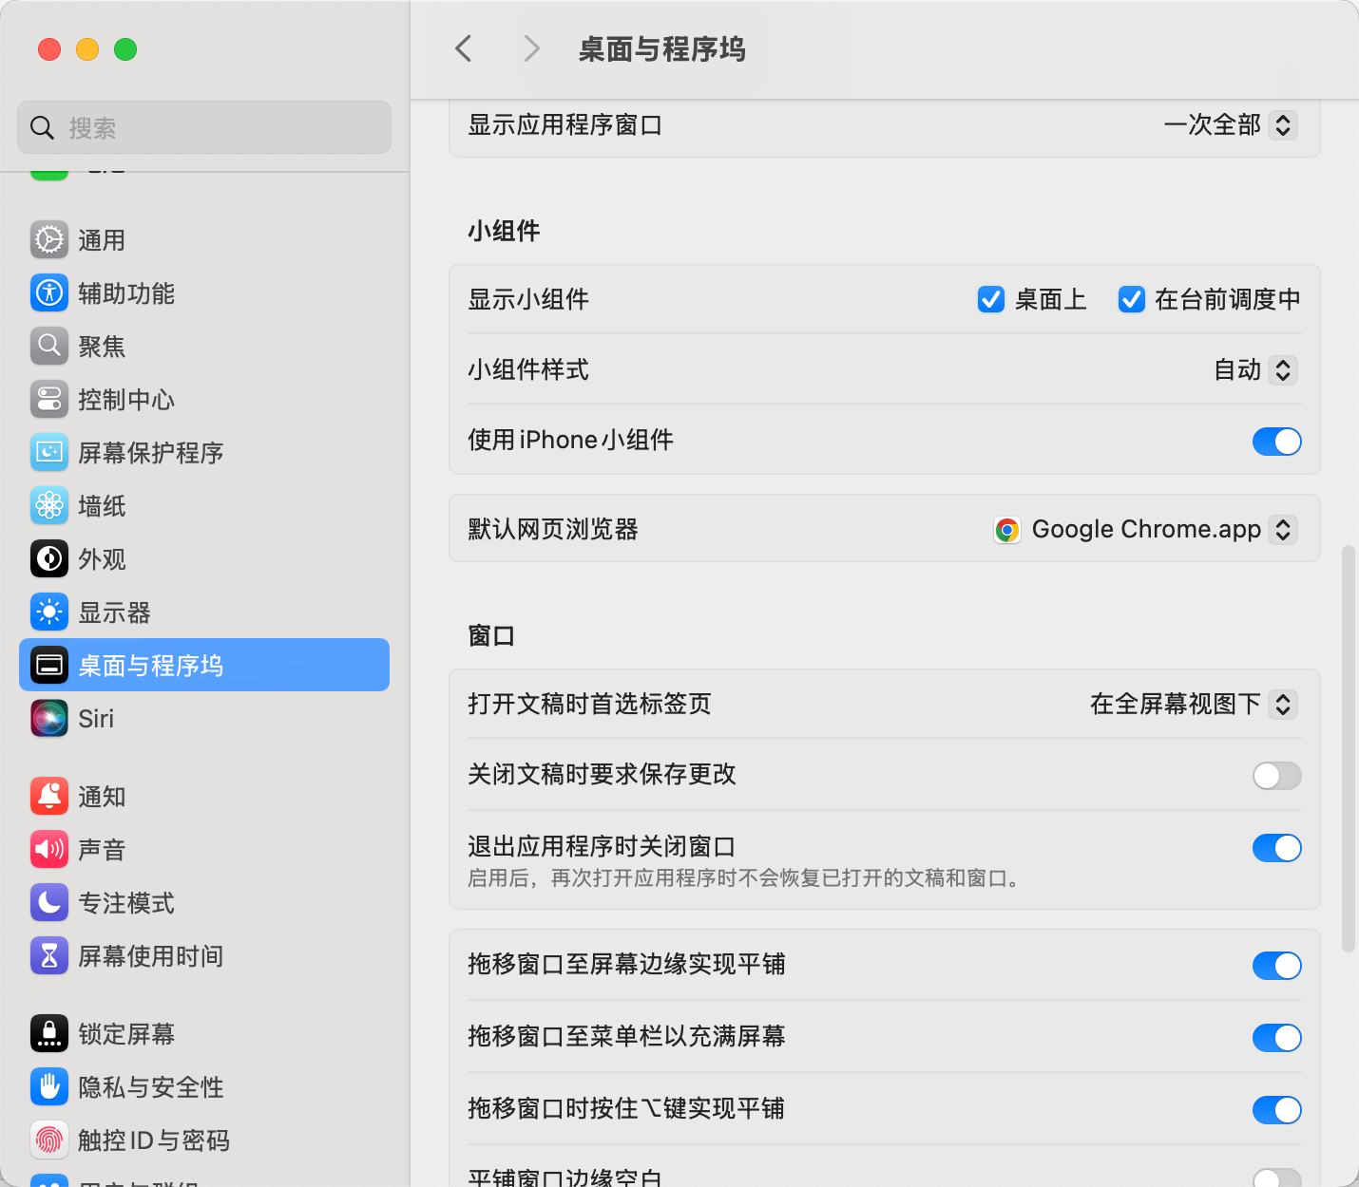
Task: Open 控制中心 settings pane
Action: click(204, 400)
